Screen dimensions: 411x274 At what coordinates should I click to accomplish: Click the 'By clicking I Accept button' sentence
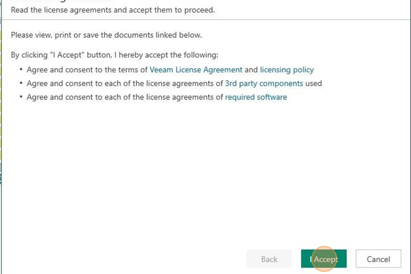114,55
